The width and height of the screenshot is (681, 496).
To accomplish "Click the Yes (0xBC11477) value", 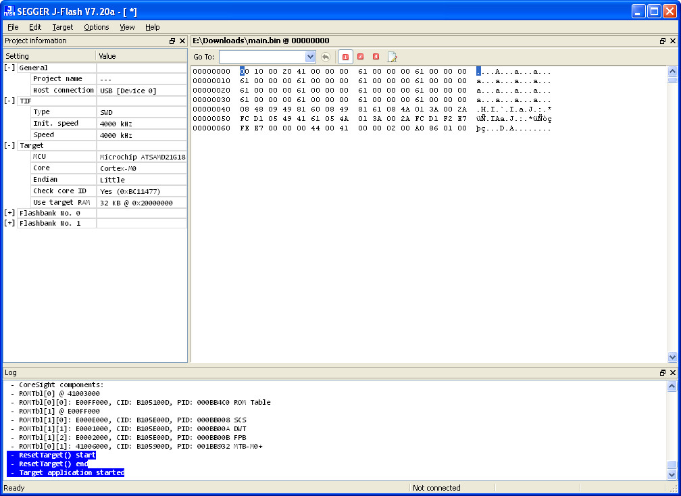I will 130,191.
